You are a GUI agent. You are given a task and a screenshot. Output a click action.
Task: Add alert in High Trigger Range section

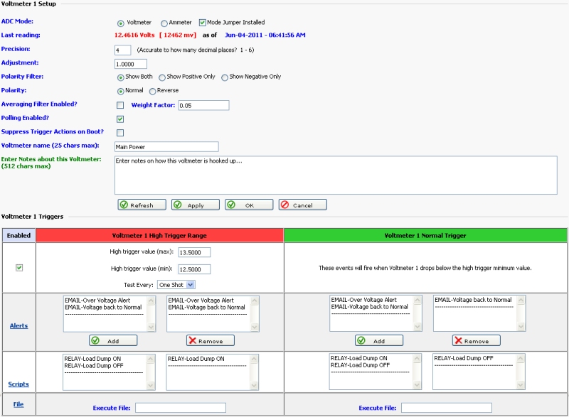click(113, 340)
